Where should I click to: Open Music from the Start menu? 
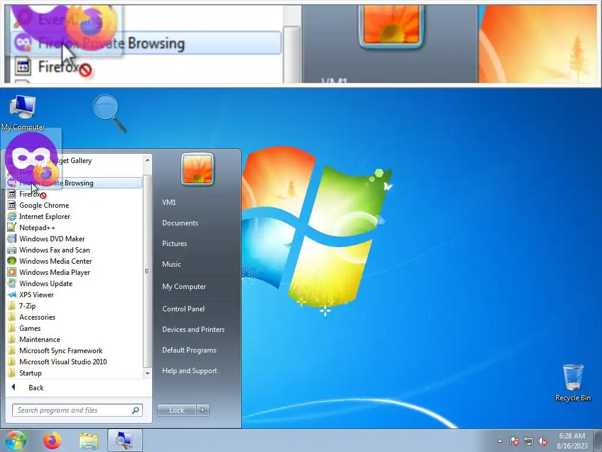171,264
